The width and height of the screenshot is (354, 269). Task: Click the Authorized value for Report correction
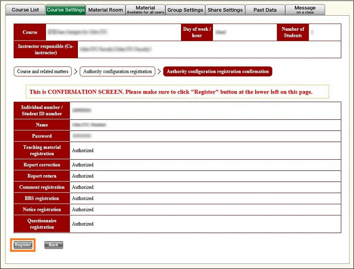point(82,165)
